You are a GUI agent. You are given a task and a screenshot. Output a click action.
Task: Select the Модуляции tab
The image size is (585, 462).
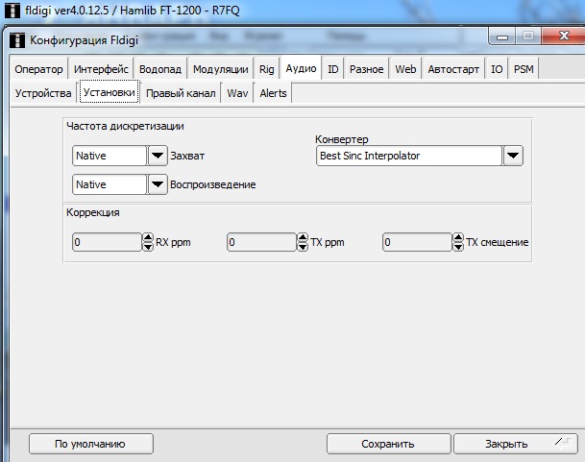(220, 69)
